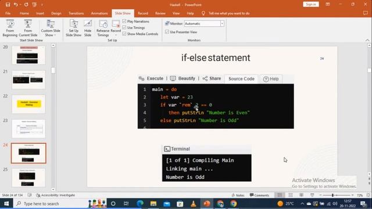Open the comments pane icon at ribbon right
Viewport: 372px width, 209px height.
point(366,13)
